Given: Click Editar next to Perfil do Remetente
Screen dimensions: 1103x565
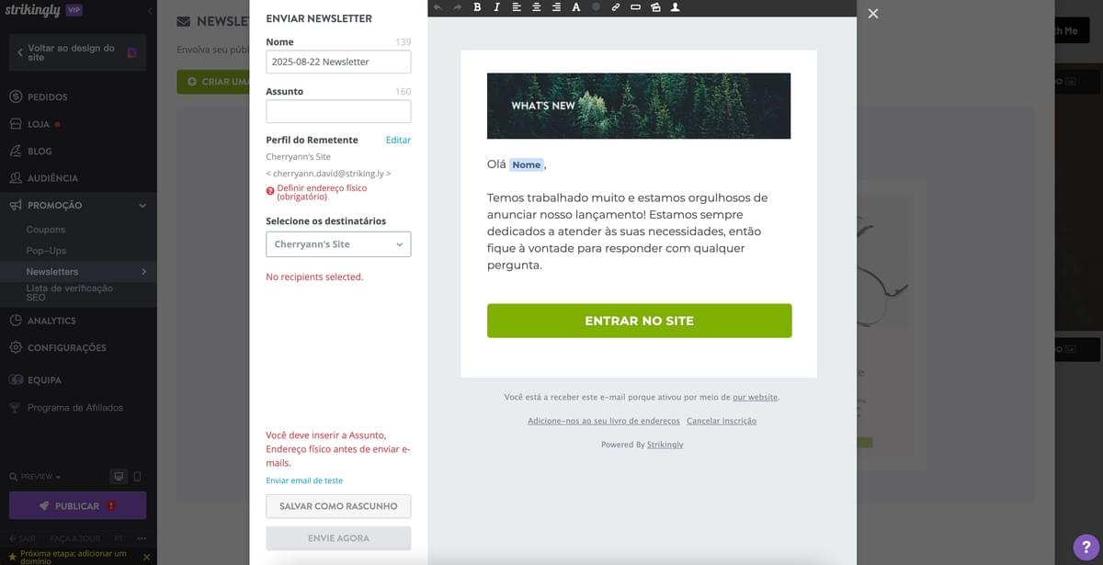Looking at the screenshot, I should (398, 140).
